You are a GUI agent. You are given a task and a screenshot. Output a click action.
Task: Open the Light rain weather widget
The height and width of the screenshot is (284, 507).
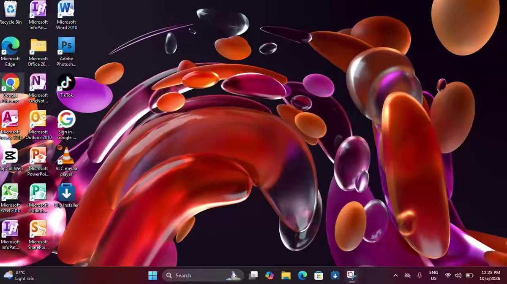pos(19,276)
